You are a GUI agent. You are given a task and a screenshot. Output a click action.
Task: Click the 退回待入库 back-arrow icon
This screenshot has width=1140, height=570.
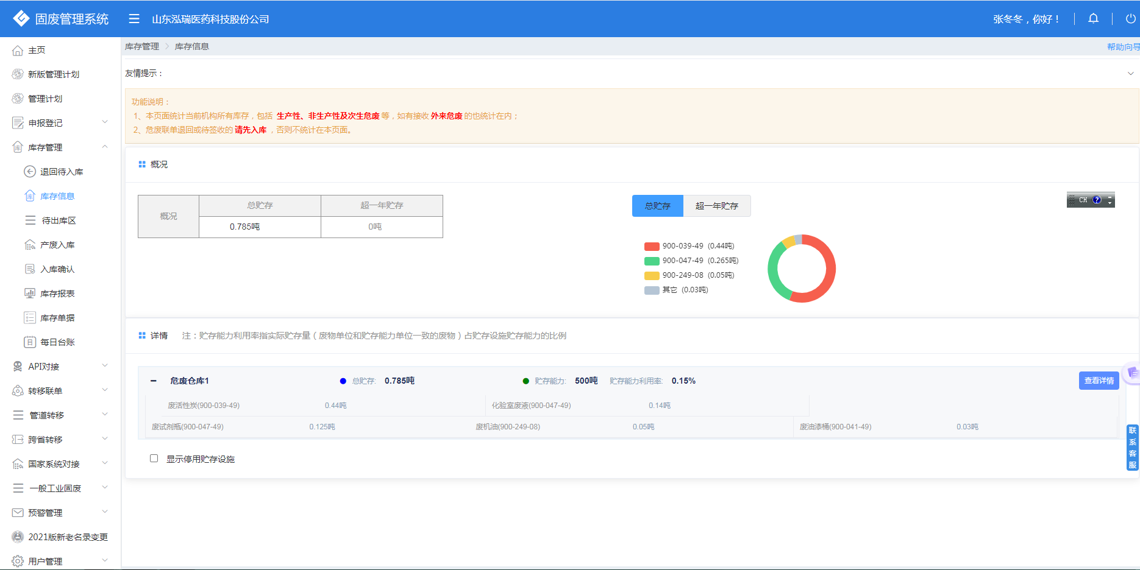pyautogui.click(x=30, y=172)
